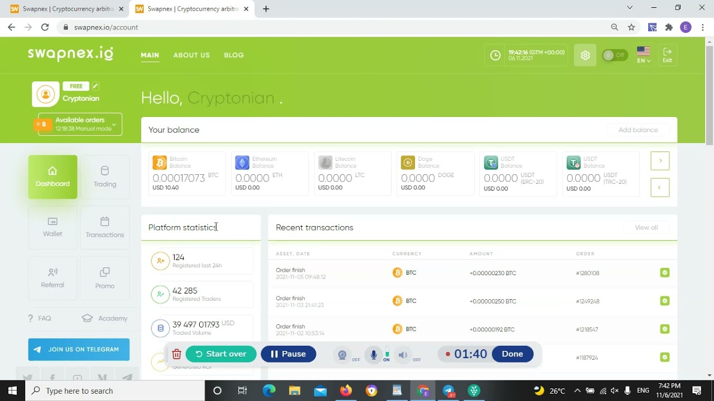Click the profile avatar icon
The width and height of the screenshot is (714, 401).
click(45, 94)
